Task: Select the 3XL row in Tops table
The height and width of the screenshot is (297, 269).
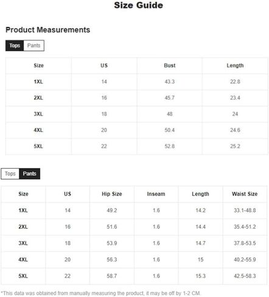Action: [x=137, y=114]
